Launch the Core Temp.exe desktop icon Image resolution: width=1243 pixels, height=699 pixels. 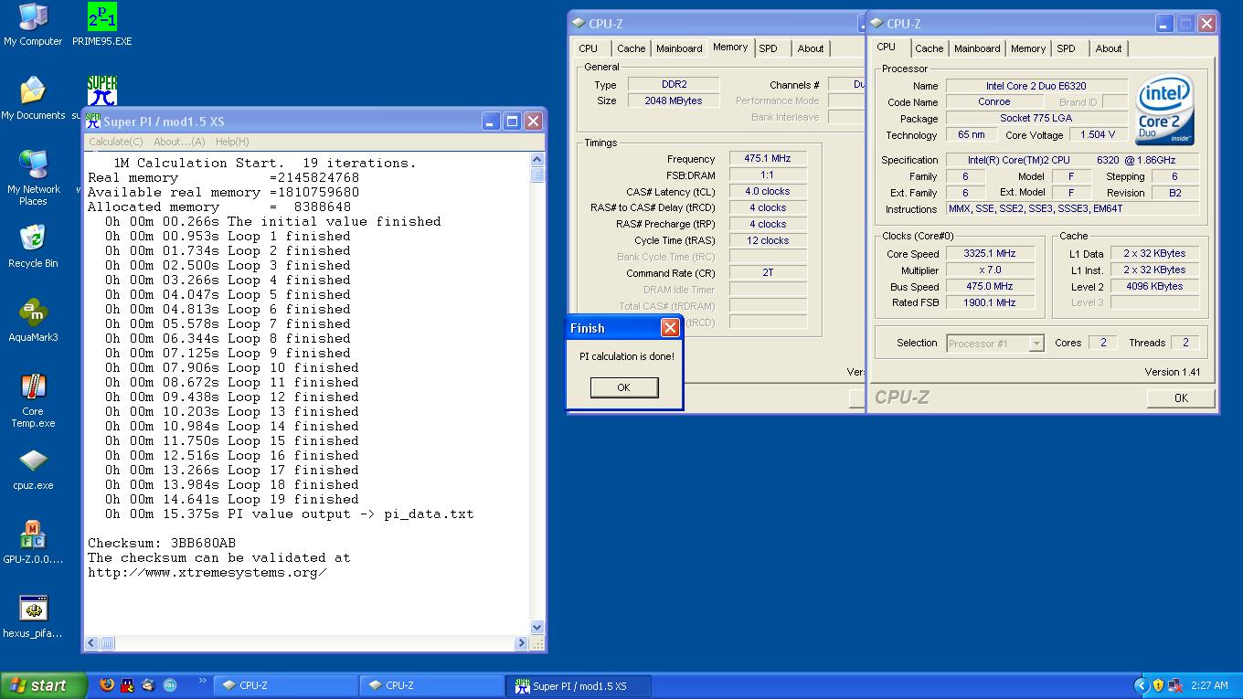coord(33,400)
